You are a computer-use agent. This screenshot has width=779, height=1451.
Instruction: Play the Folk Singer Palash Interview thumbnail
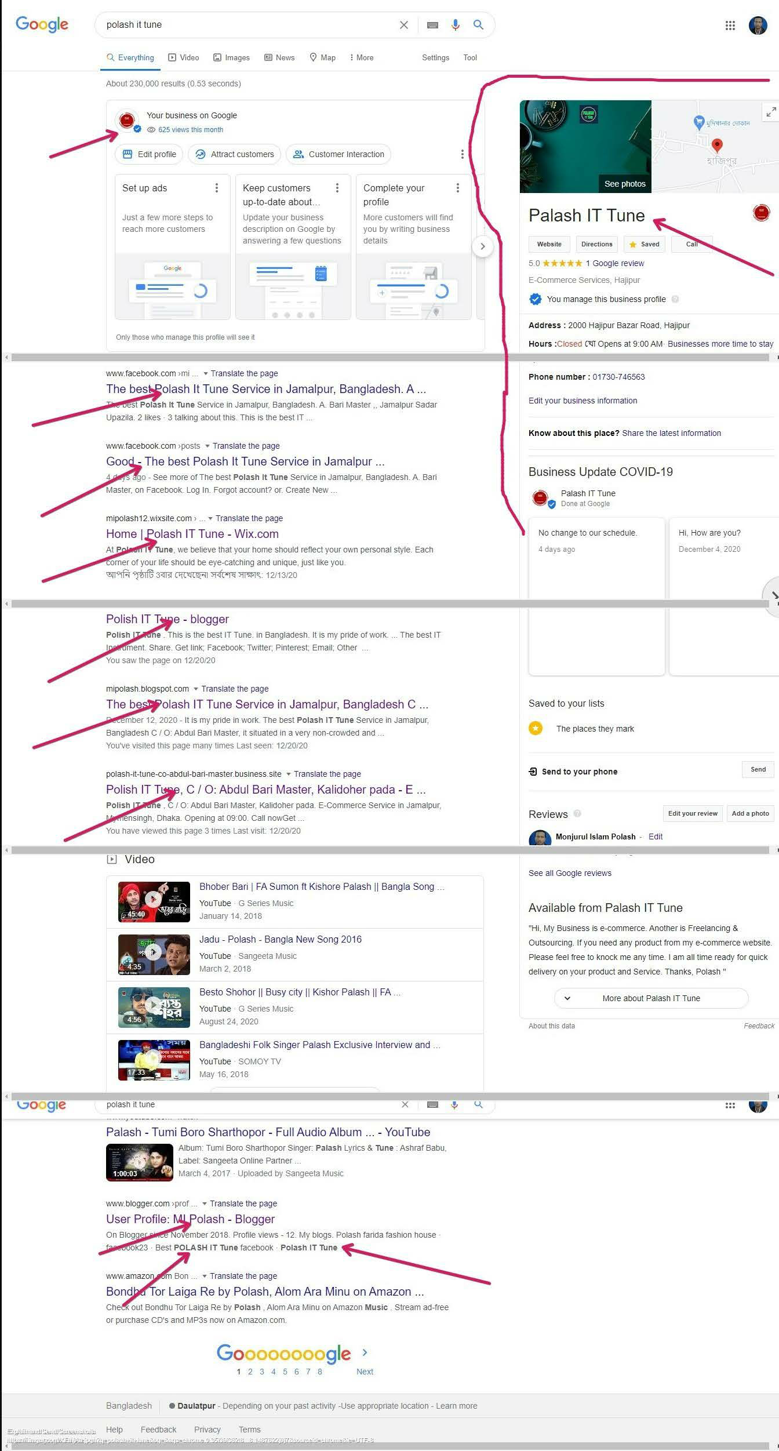tap(154, 1060)
